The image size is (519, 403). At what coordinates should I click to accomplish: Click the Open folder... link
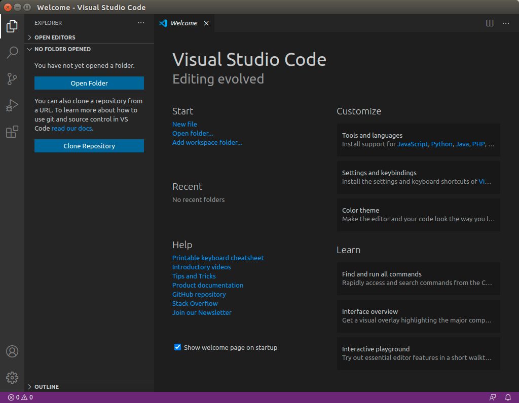193,133
